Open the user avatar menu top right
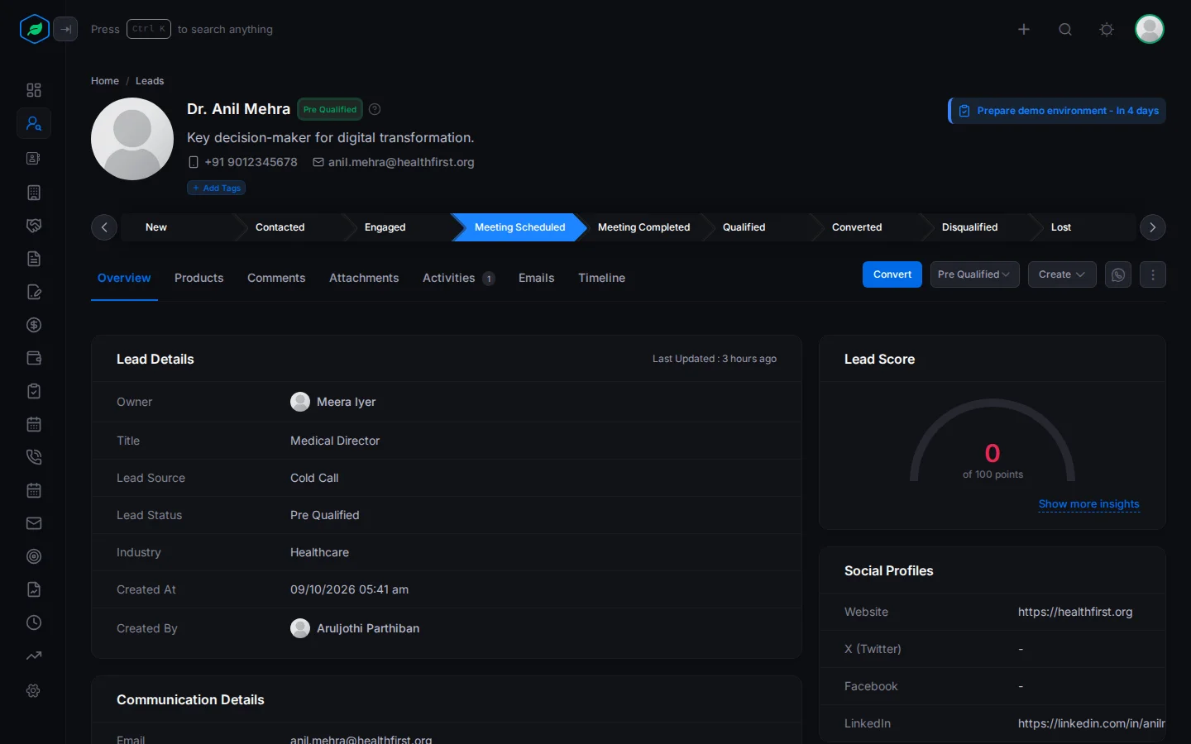The image size is (1191, 744). tap(1150, 29)
